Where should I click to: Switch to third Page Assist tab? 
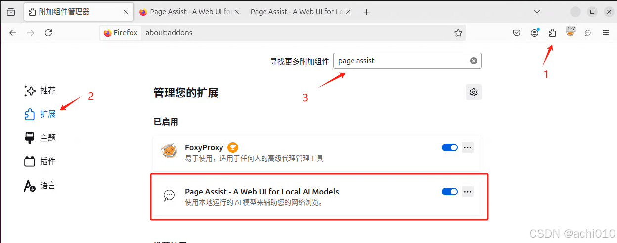pos(301,12)
